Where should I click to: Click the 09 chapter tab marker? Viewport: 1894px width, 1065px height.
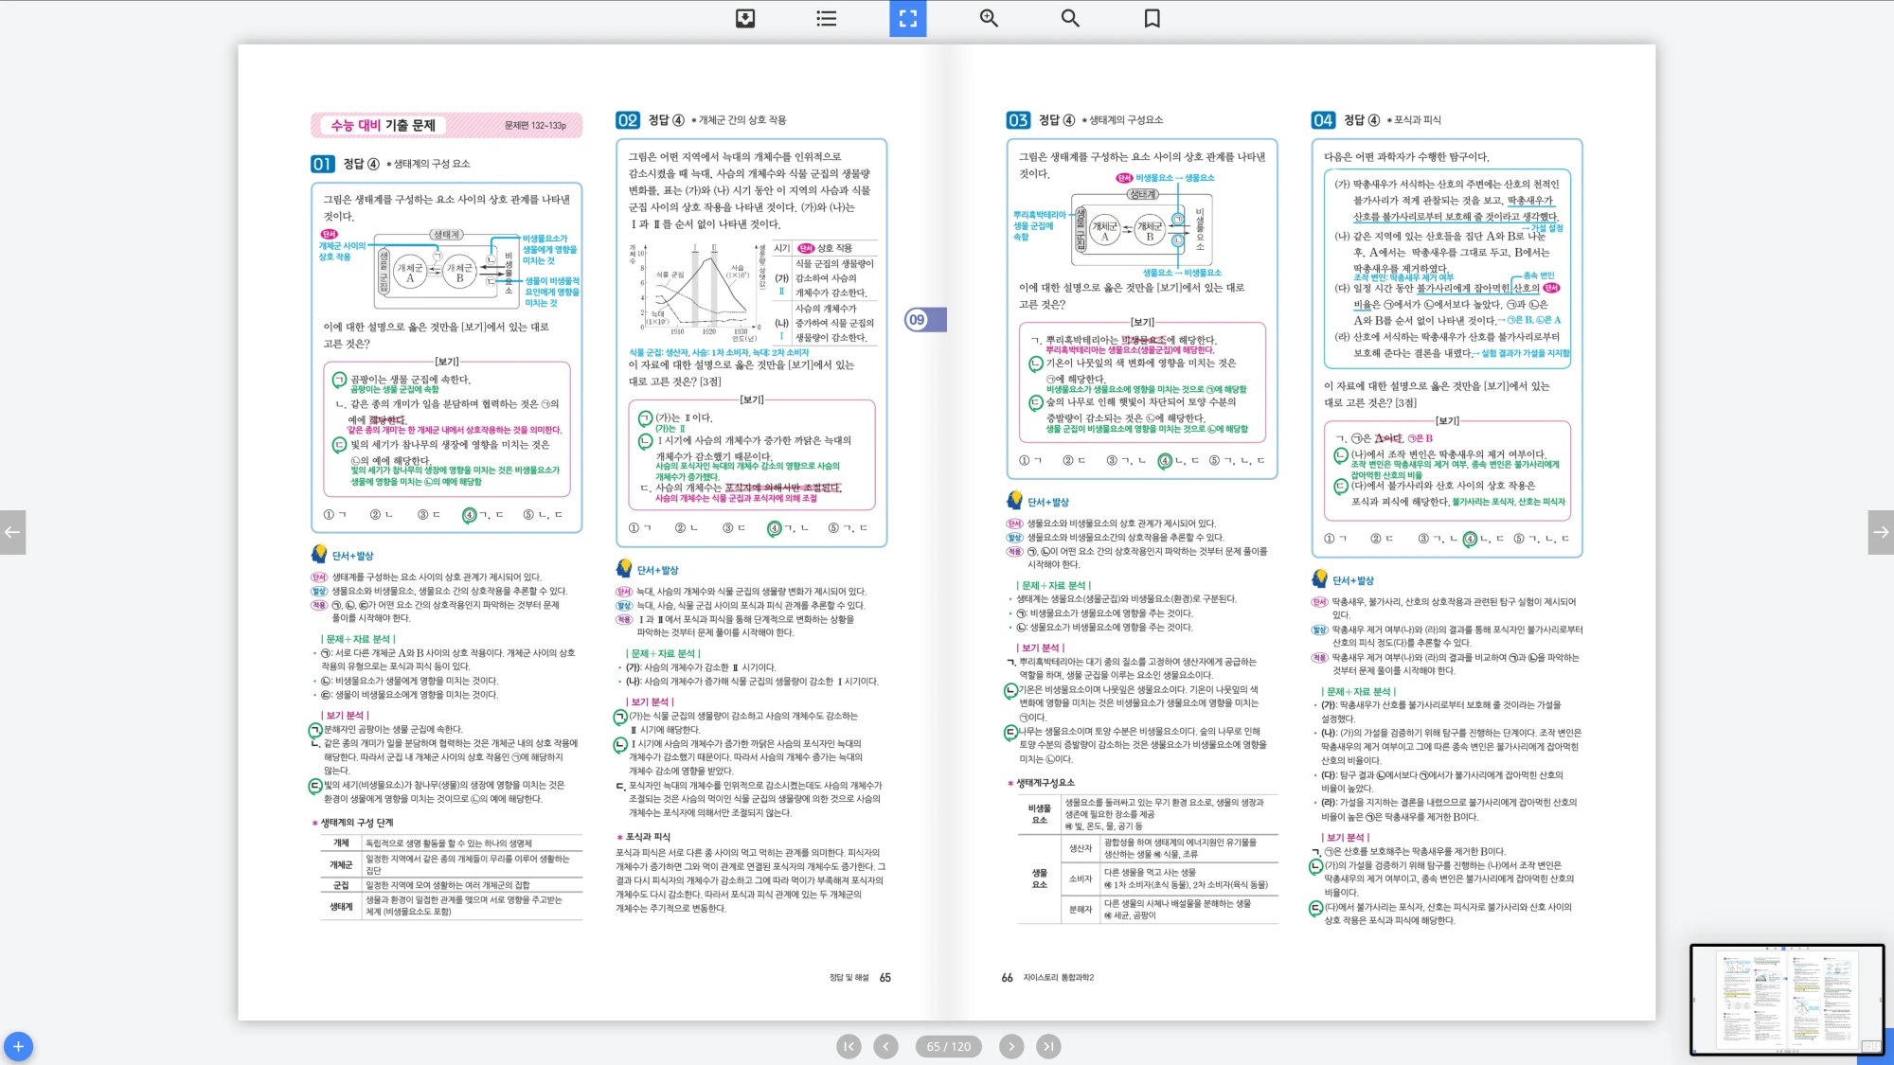click(923, 320)
